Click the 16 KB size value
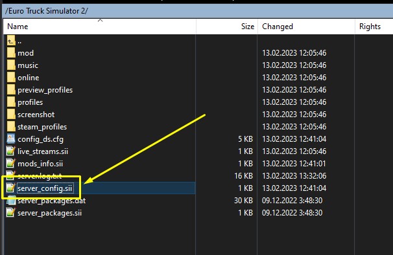 click(243, 175)
